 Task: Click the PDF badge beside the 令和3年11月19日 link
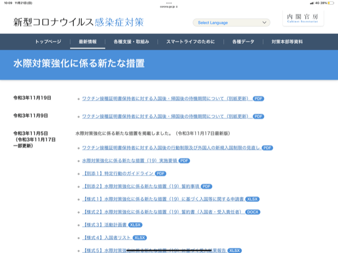[258, 98]
